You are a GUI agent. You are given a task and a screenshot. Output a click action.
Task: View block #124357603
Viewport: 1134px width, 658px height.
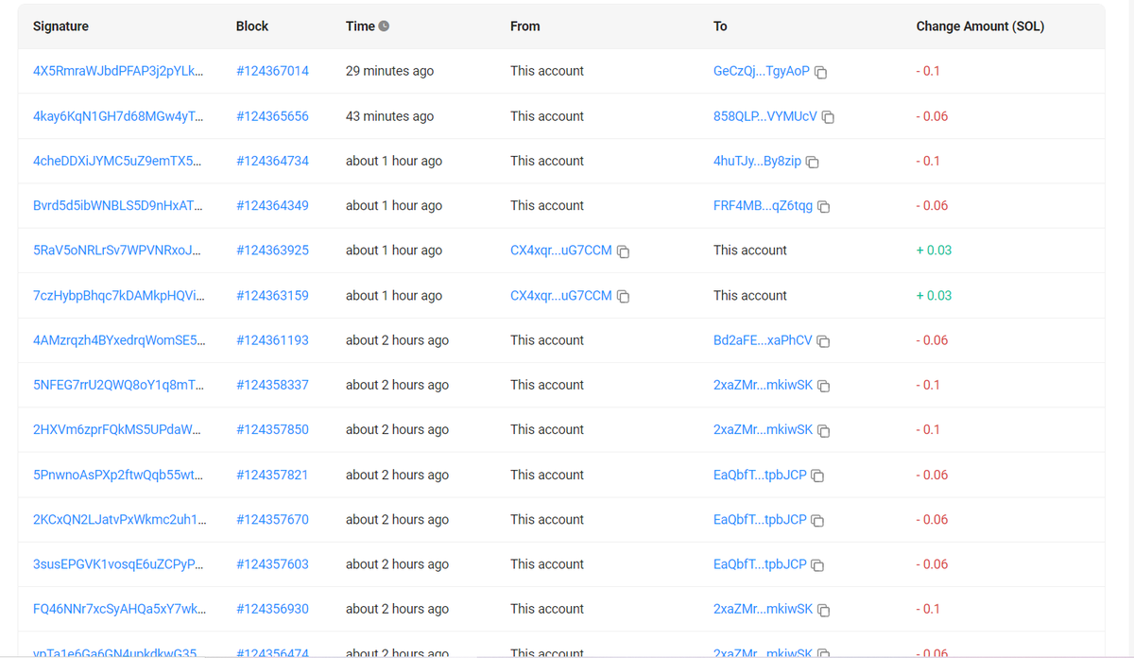coord(272,564)
